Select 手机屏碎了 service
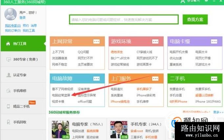Viewport: 224px width, 140px height. pos(144,89)
